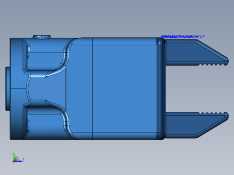
Task: Click the blue Z axis on the coordinate triad
Action: tap(18, 161)
